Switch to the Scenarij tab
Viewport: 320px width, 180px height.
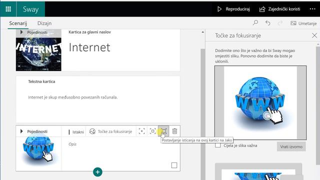pos(18,23)
